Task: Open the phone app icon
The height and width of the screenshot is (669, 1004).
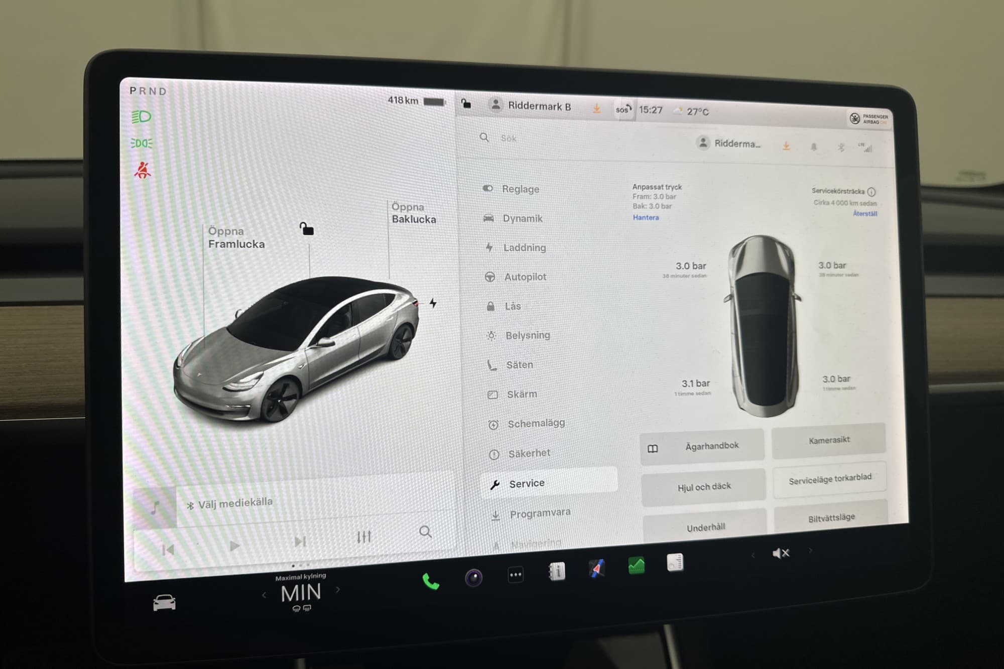Action: [431, 581]
